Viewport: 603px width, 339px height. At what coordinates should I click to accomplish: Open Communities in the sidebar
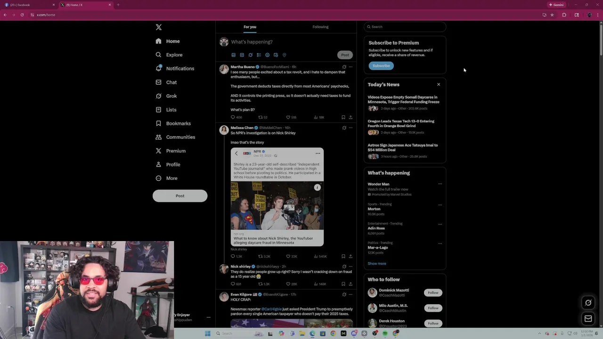tap(175, 137)
